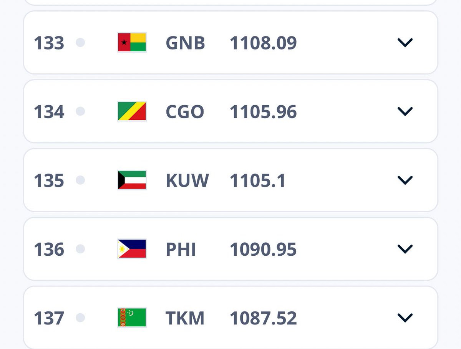461x349 pixels.
Task: Click the movement dot beside rank 137
Action: coord(80,318)
